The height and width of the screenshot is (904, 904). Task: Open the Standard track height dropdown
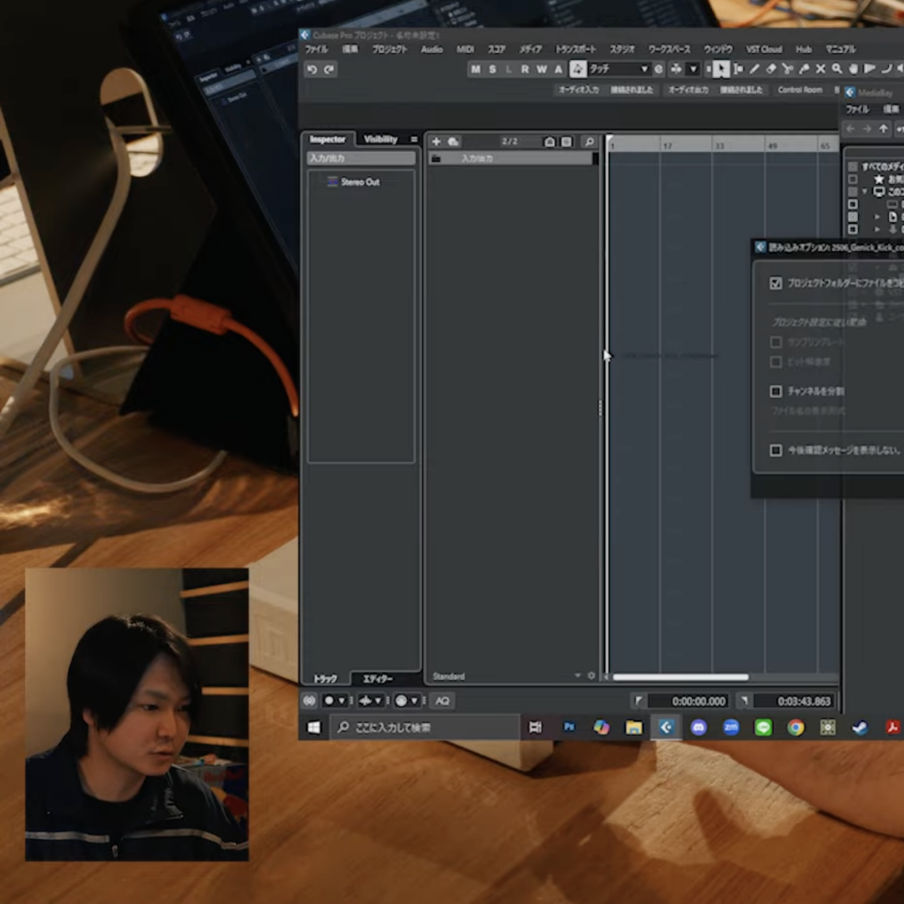click(x=577, y=676)
